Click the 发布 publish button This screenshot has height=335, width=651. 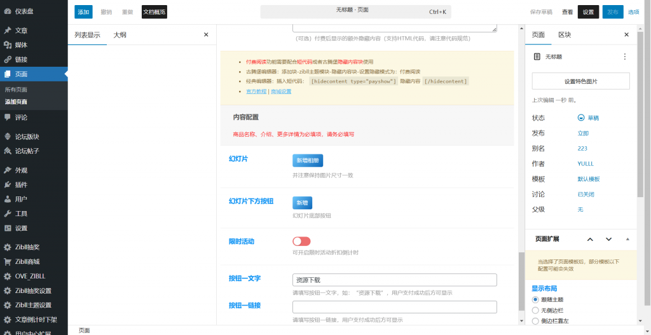click(x=613, y=12)
